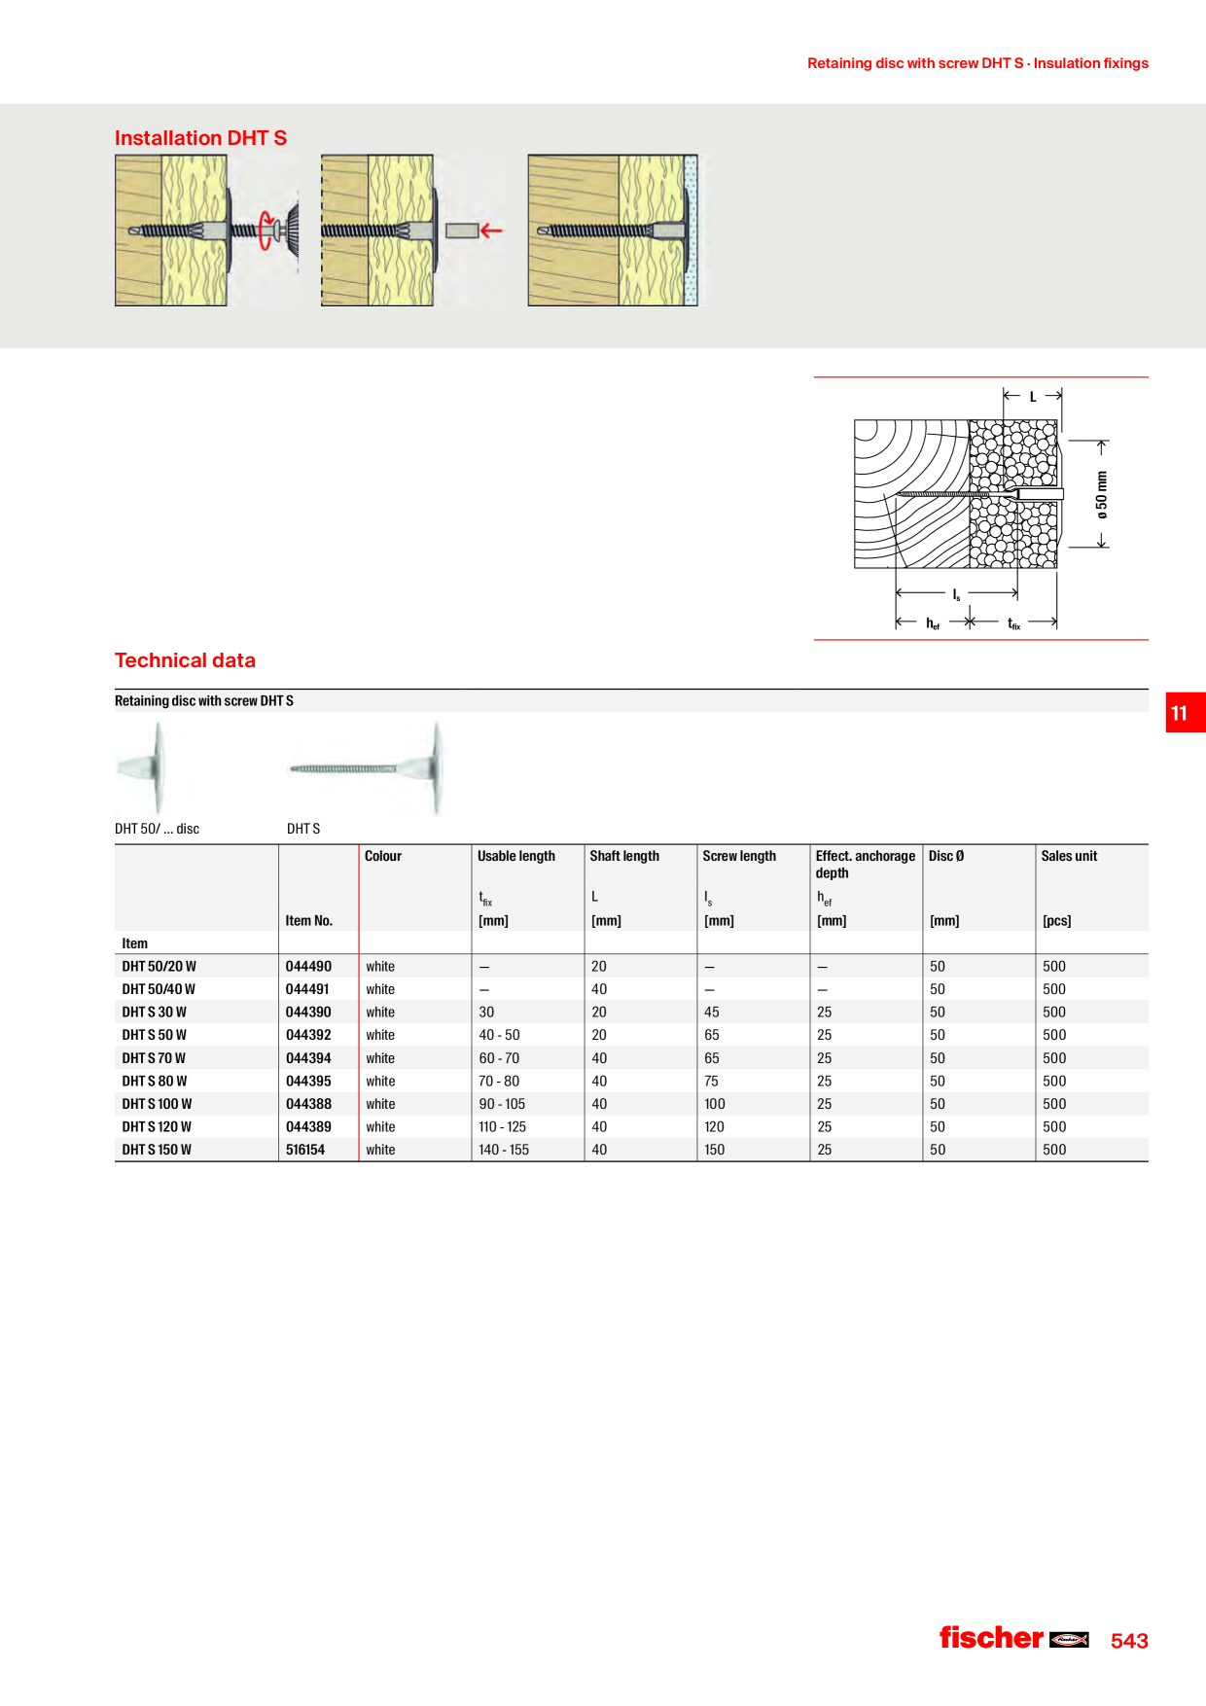Image resolution: width=1206 pixels, height=1706 pixels.
Task: Click the 'DHT S 150 W' item cell
Action: click(x=157, y=1150)
